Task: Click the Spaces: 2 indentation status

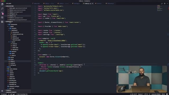Action: tap(140, 94)
